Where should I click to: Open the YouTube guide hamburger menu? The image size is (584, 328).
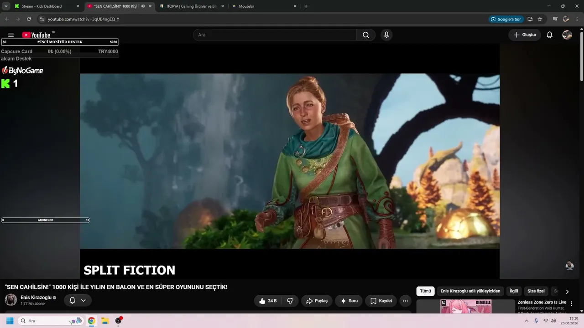coord(11,35)
